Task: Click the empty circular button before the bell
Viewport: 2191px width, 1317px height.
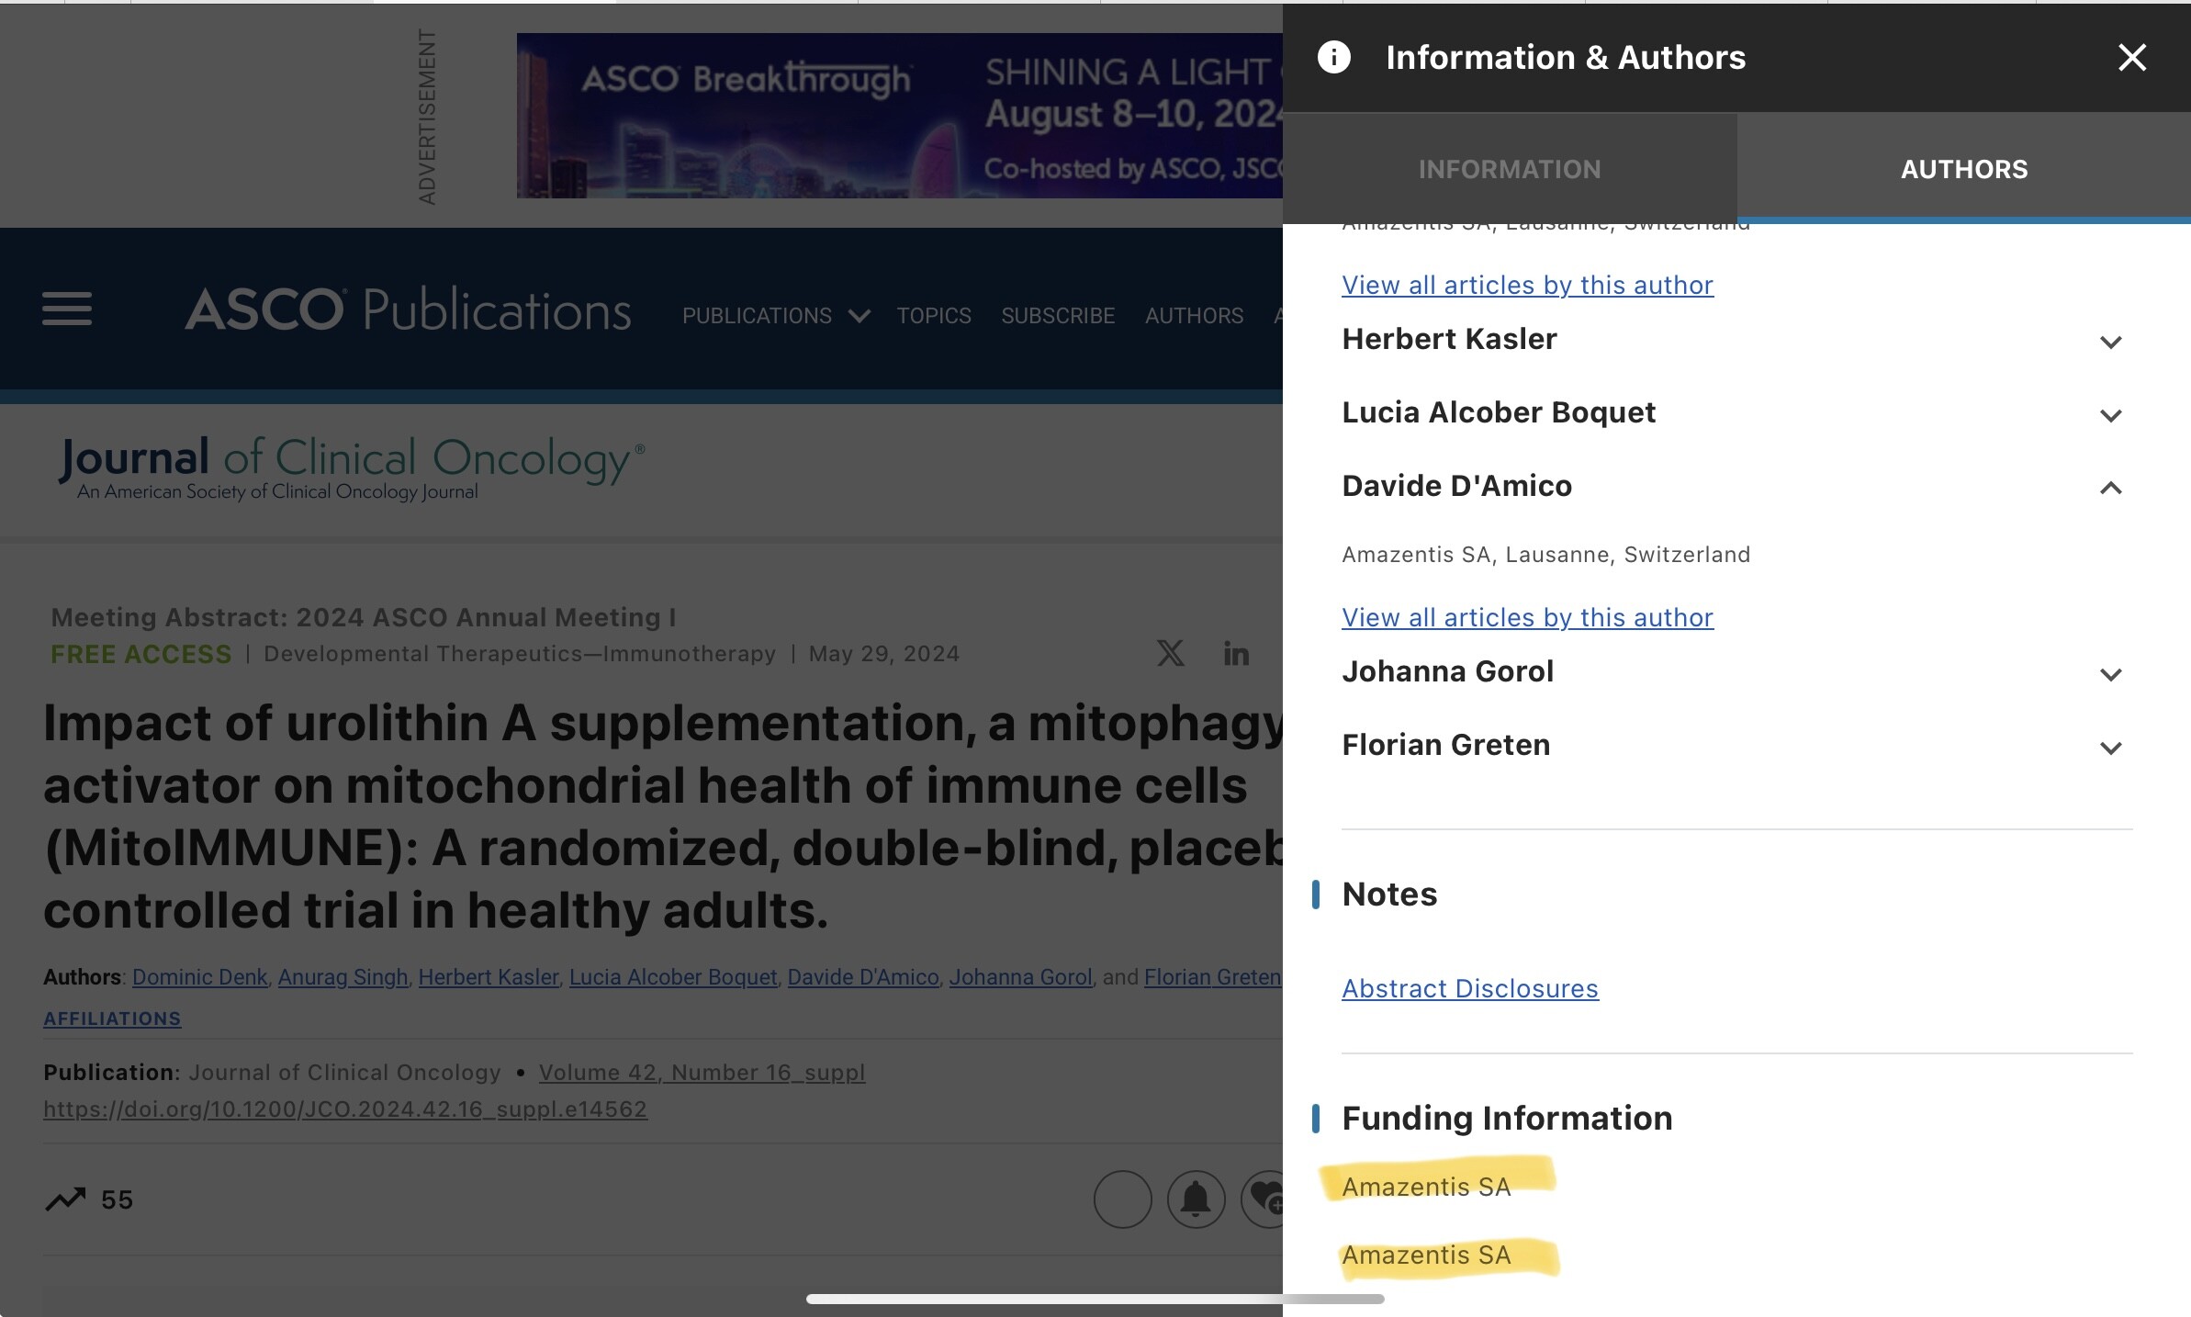Action: click(1122, 1199)
